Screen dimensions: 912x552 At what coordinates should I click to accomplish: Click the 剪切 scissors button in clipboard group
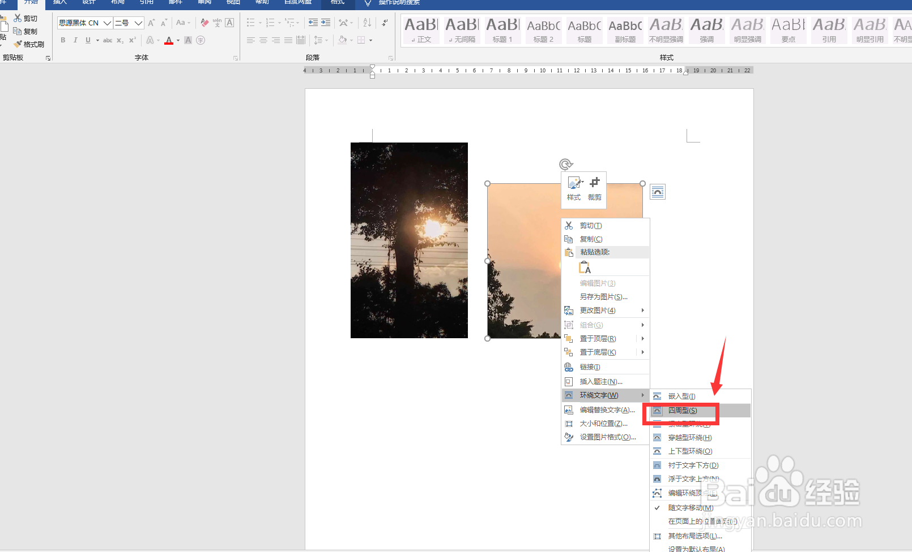tap(25, 19)
